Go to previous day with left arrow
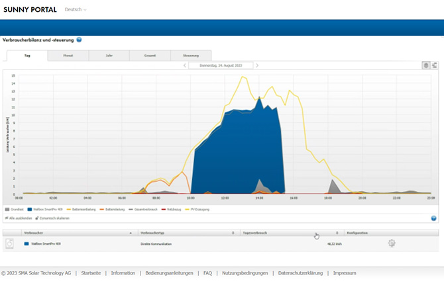The image size is (444, 297). pyautogui.click(x=185, y=65)
